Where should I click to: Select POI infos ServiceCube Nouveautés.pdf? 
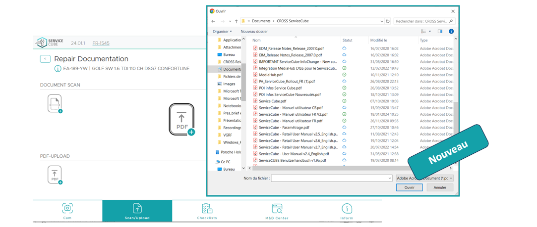tap(290, 94)
